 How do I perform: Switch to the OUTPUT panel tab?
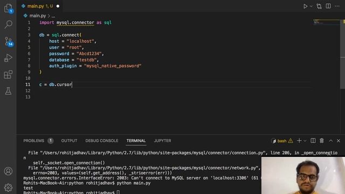point(69,141)
